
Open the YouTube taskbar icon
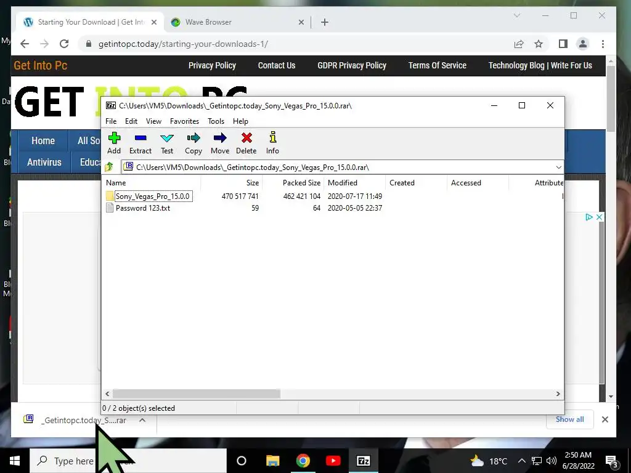(x=333, y=461)
